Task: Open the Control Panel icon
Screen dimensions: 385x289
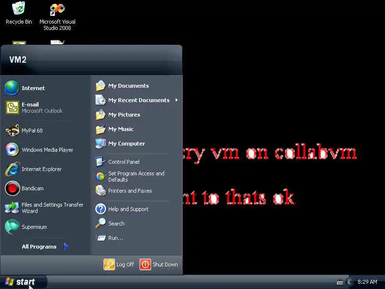Action: point(101,162)
